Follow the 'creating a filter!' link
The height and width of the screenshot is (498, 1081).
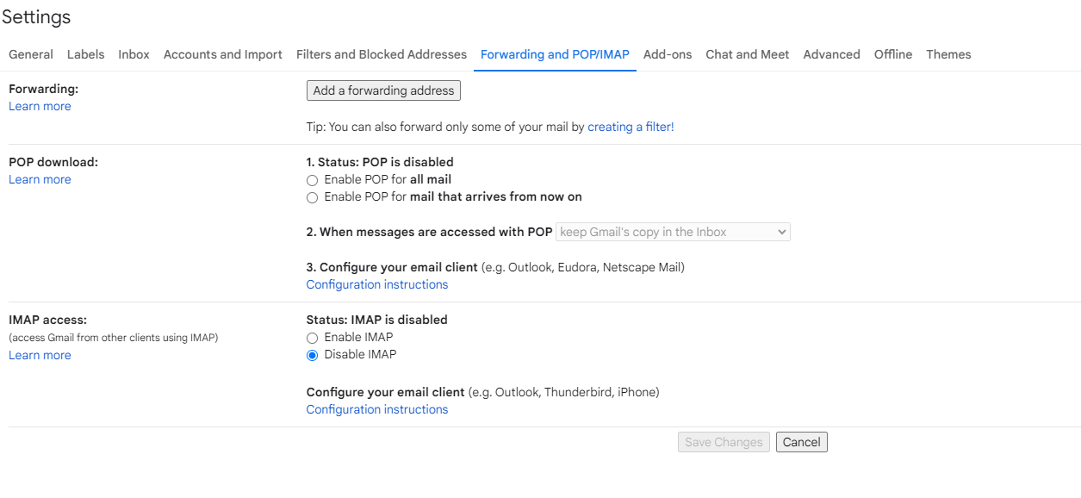[x=631, y=127]
